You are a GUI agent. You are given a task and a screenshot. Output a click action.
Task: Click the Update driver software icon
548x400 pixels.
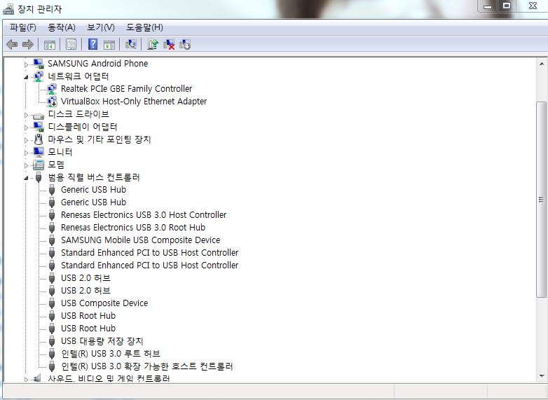(153, 44)
